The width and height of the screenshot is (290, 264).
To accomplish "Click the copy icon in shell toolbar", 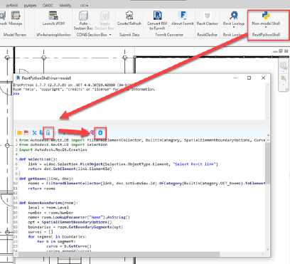I will [41, 133].
